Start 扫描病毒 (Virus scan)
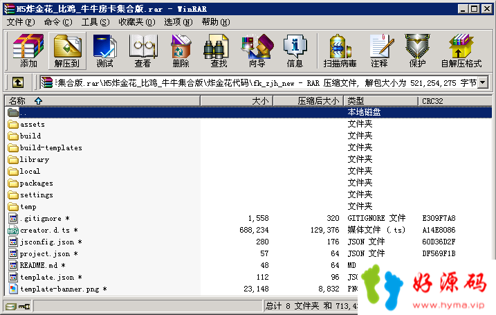The image size is (496, 315). tap(340, 51)
